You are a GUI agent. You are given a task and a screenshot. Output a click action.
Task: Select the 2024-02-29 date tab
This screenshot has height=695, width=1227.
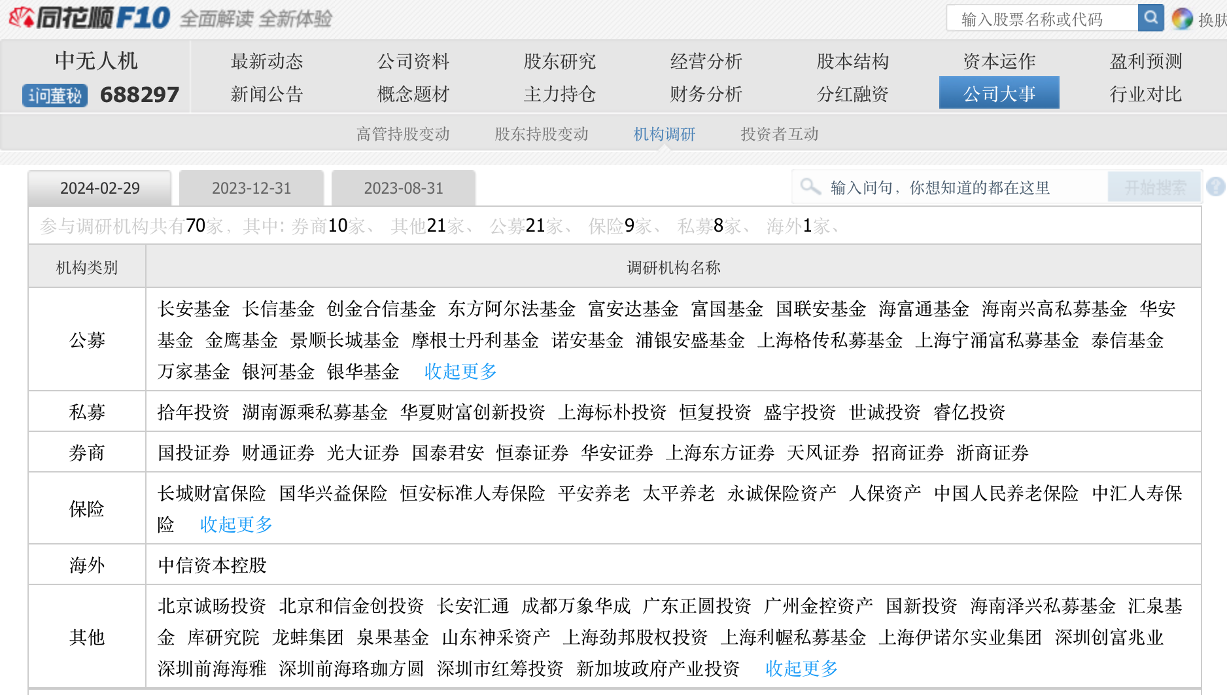coord(100,188)
